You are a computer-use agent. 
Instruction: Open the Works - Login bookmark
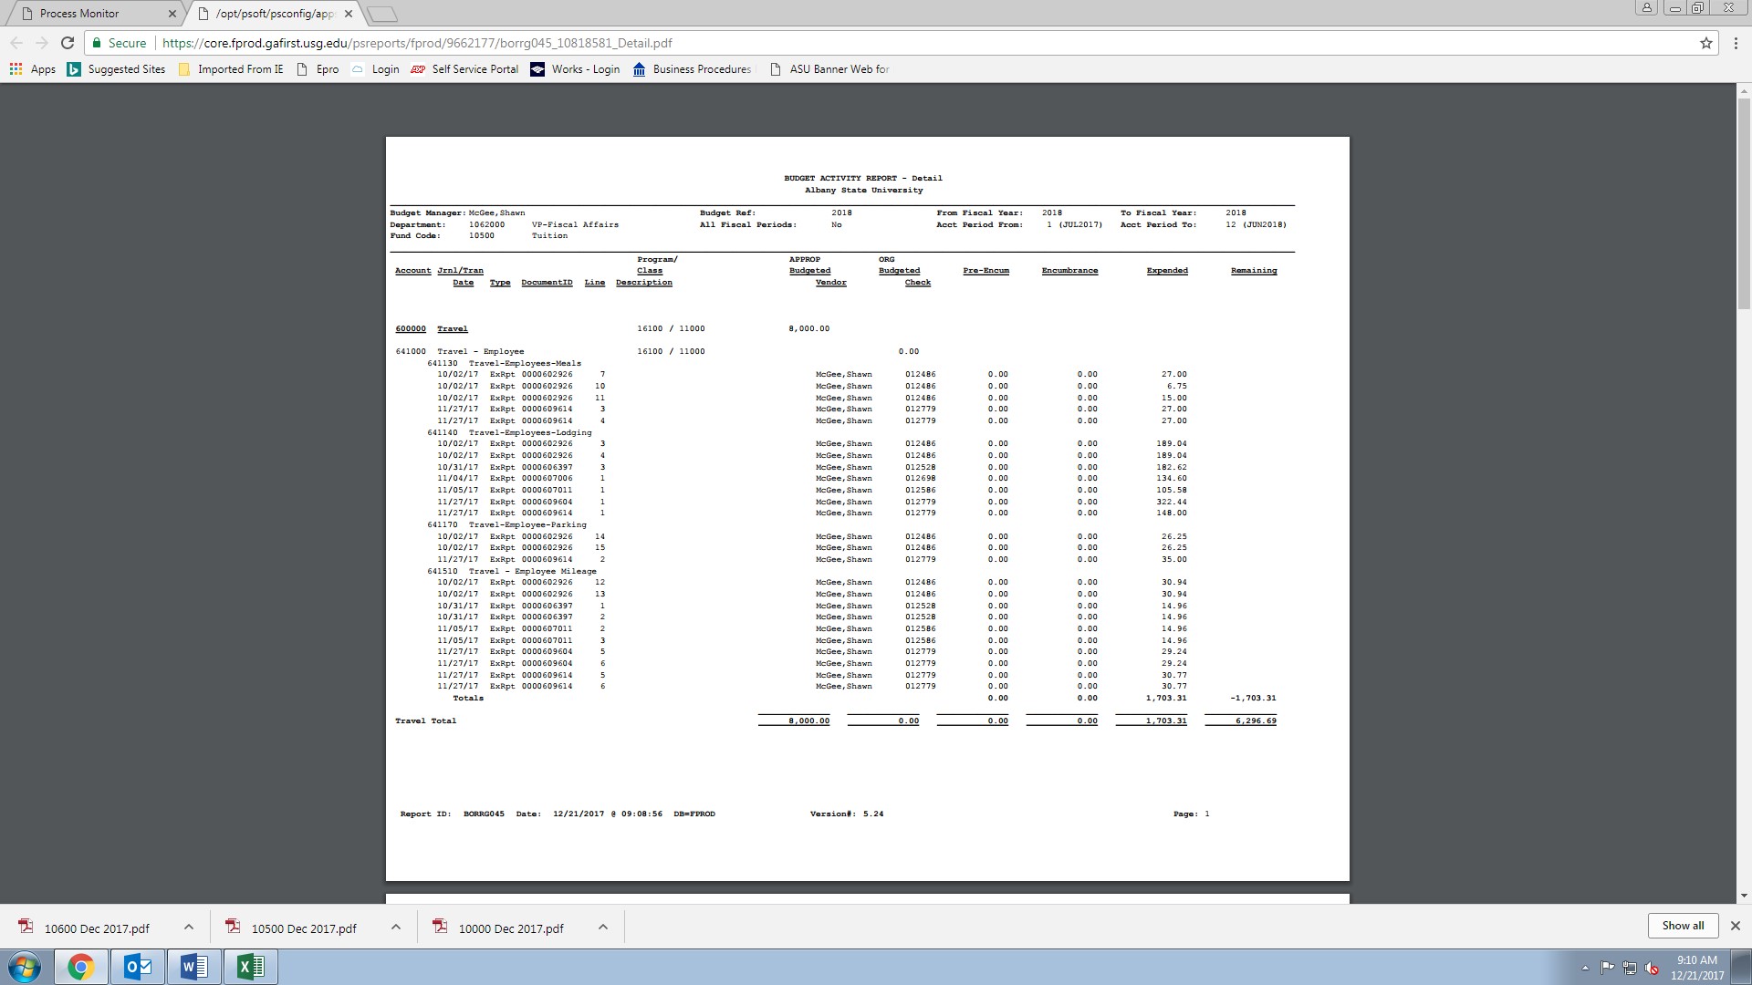tap(575, 69)
